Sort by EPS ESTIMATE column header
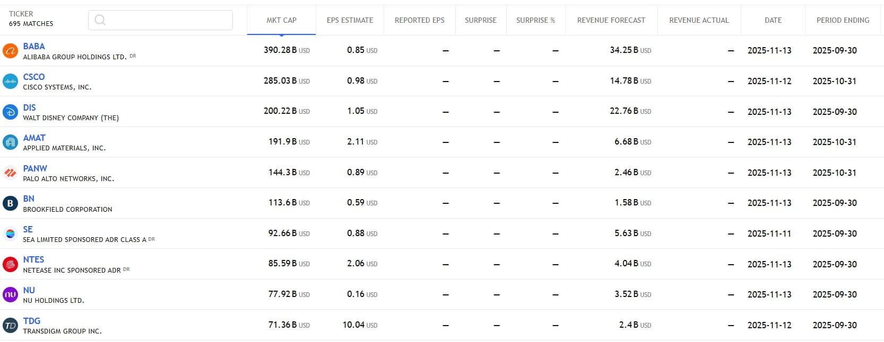The height and width of the screenshot is (342, 884). 350,20
